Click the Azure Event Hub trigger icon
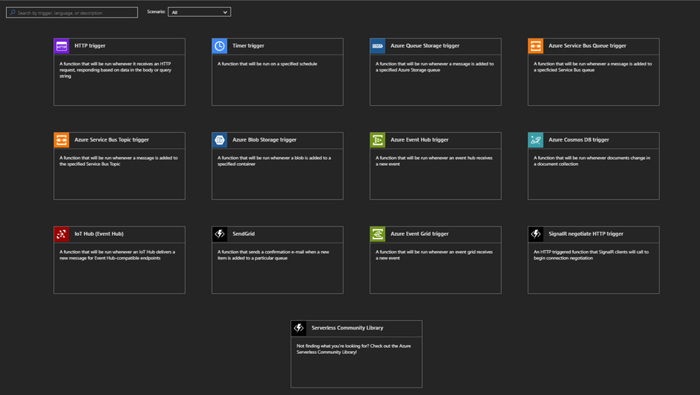Viewport: 700px width, 395px height. pos(378,140)
